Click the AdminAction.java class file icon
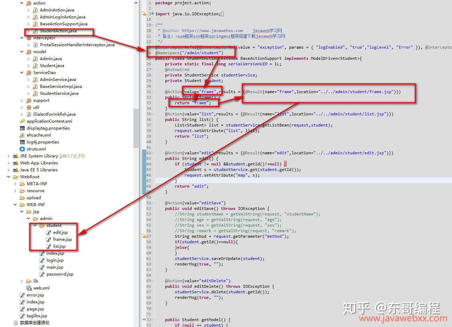Screen dimensions: 452x327 tap(35, 10)
